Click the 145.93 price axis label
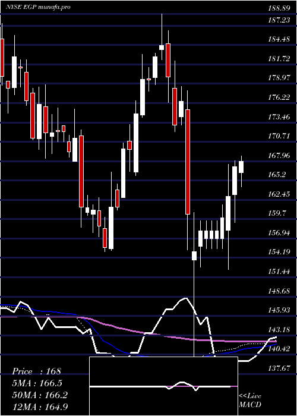This screenshot has height=416, width=297. (279, 310)
